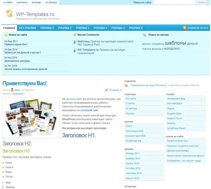Click commenter icon beside WP-Templates.ru comment
Image resolution: width=211 pixels, height=189 pixels.
(x=75, y=51)
